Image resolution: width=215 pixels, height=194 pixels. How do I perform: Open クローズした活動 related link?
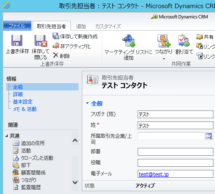(x=37, y=158)
